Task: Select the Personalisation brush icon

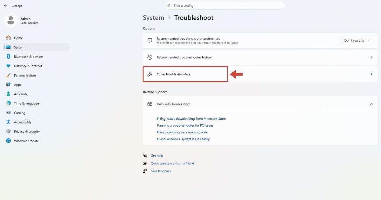Action: click(x=8, y=75)
